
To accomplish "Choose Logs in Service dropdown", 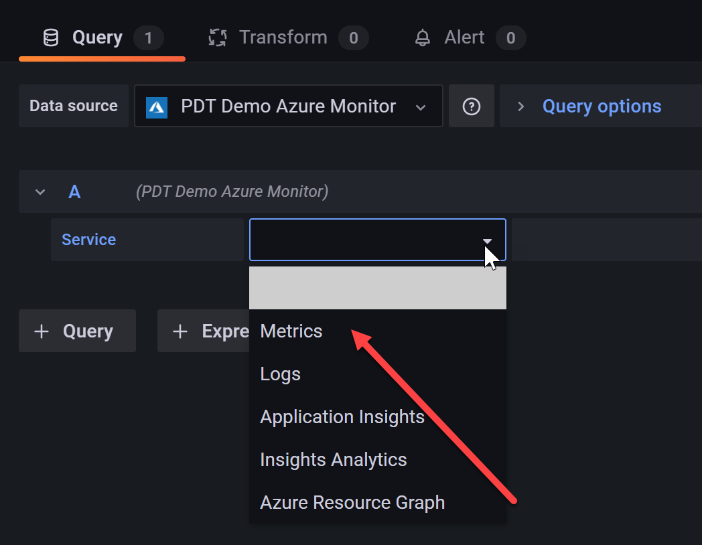I will 377,374.
